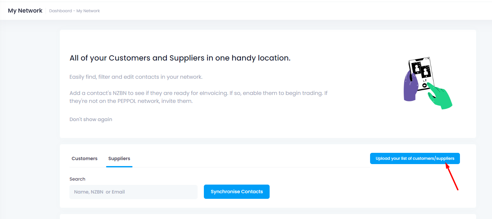Dismiss the intro with Don't show again
This screenshot has height=219, width=492.
click(x=91, y=119)
